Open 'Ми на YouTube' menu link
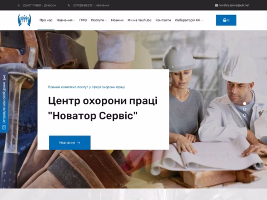The height and width of the screenshot is (200, 267). coord(140,20)
